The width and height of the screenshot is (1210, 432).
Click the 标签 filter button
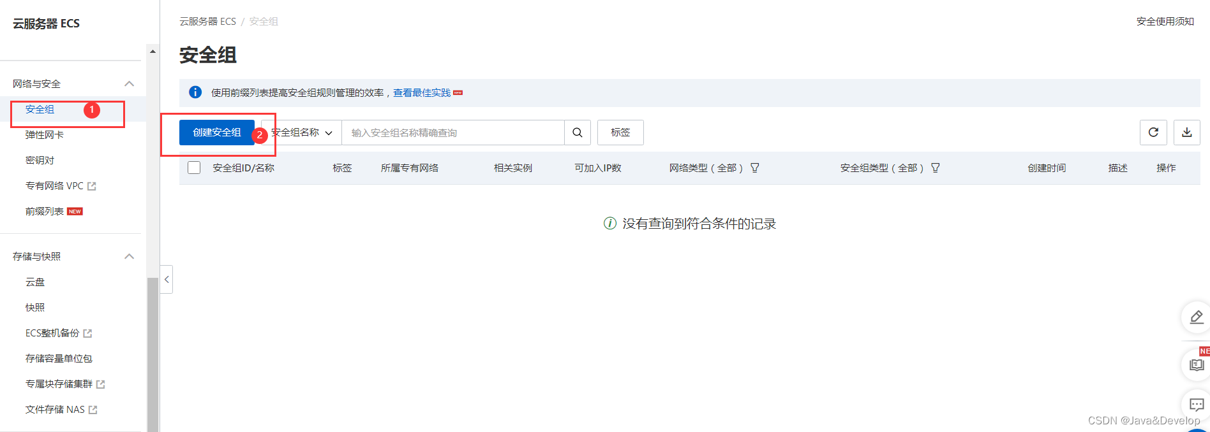coord(620,133)
